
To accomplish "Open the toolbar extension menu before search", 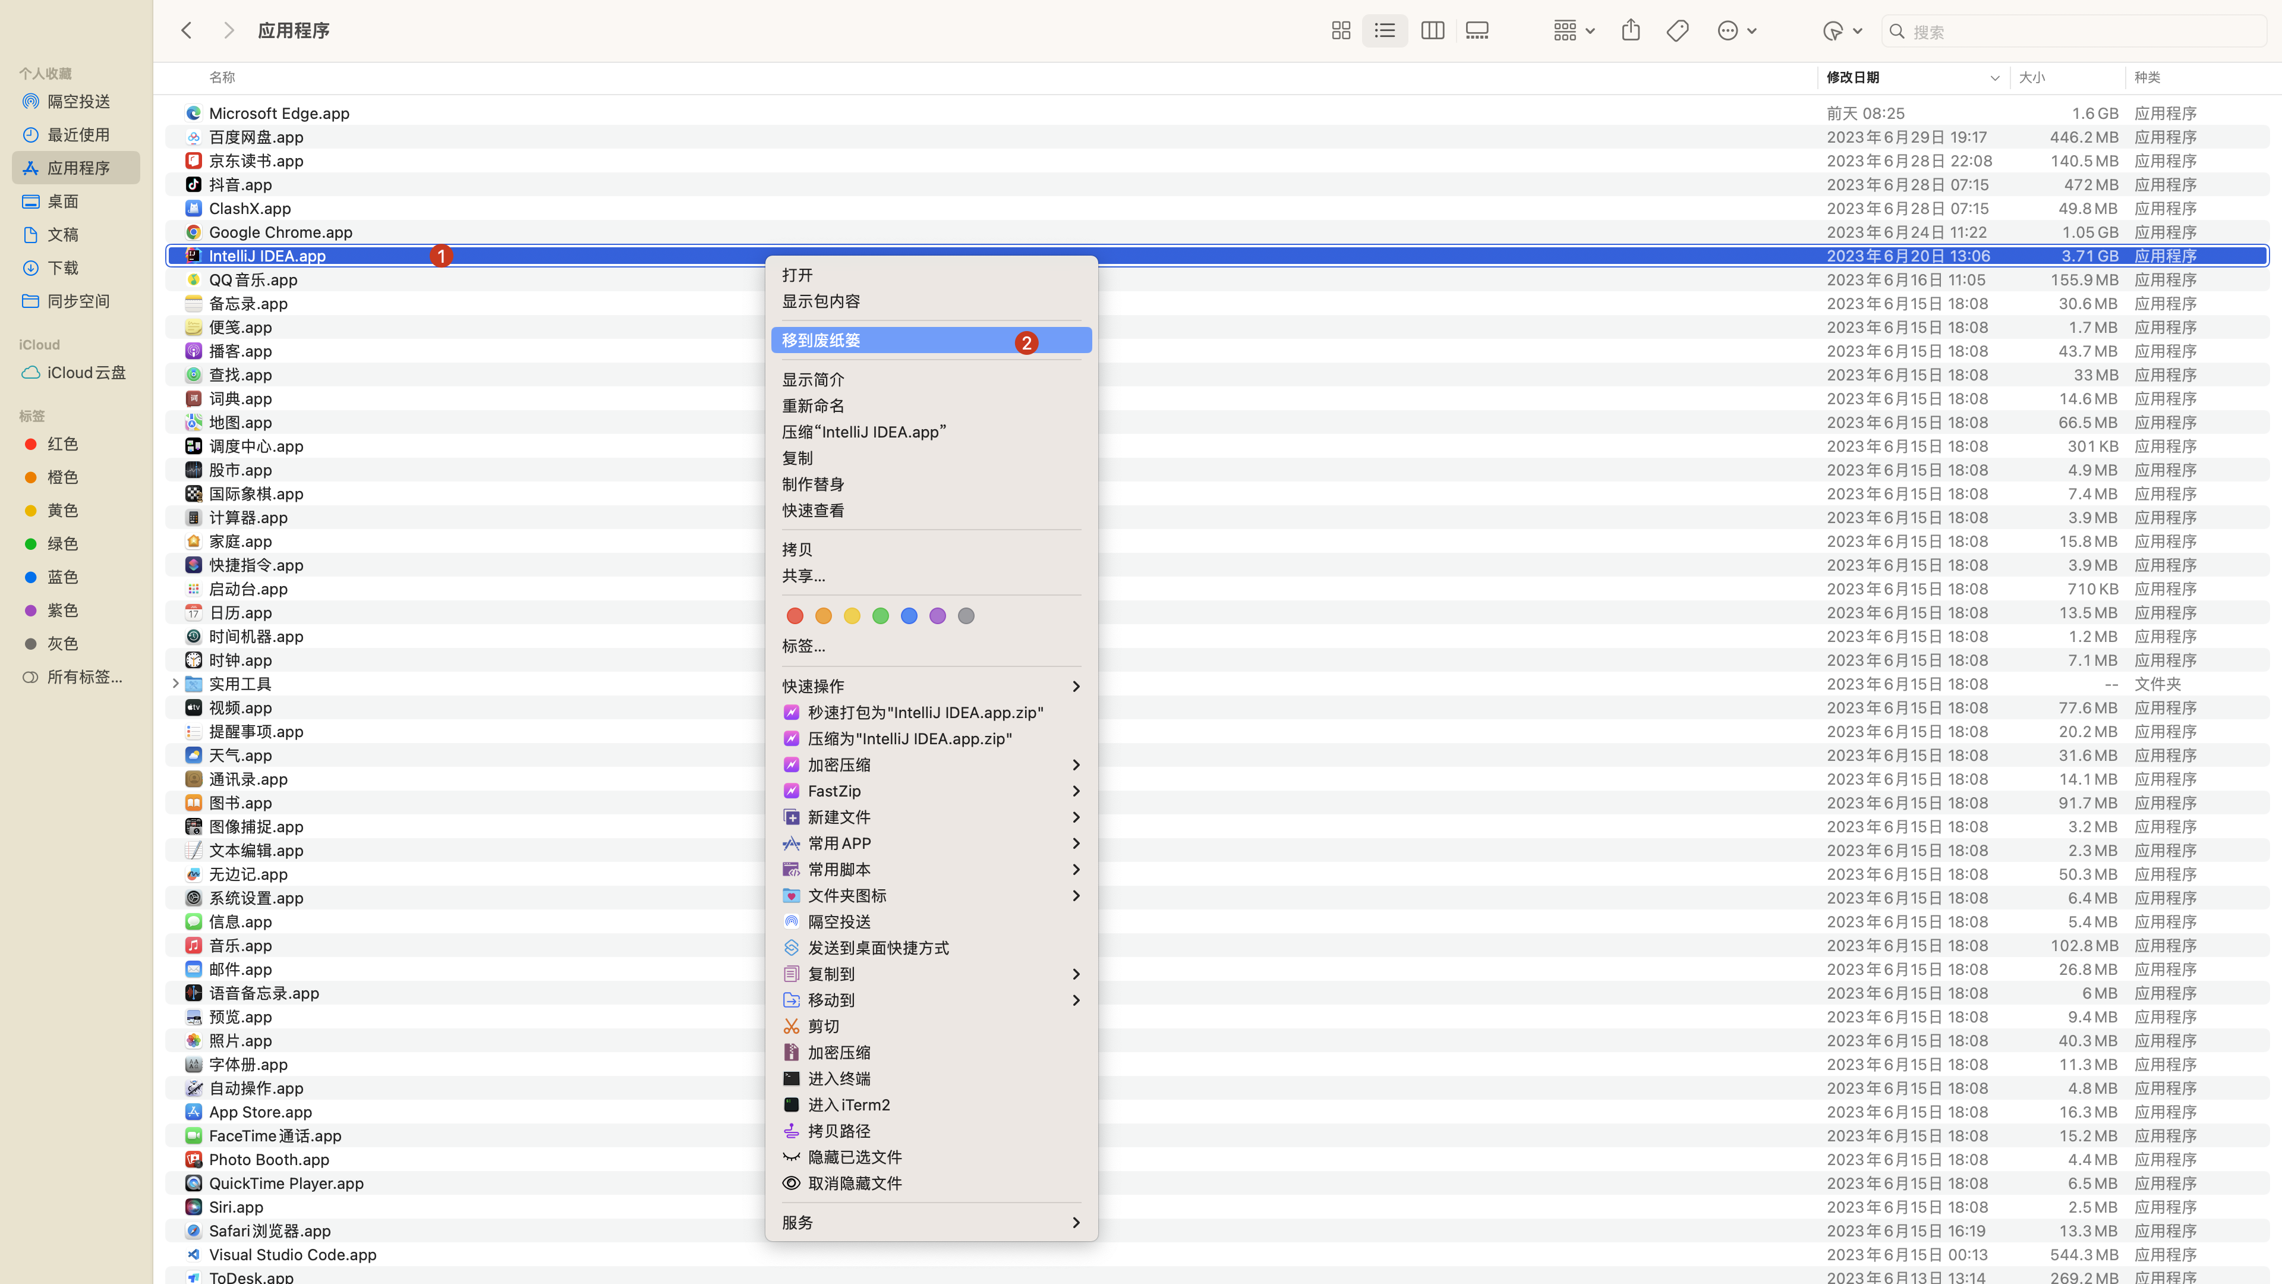I will click(1843, 31).
